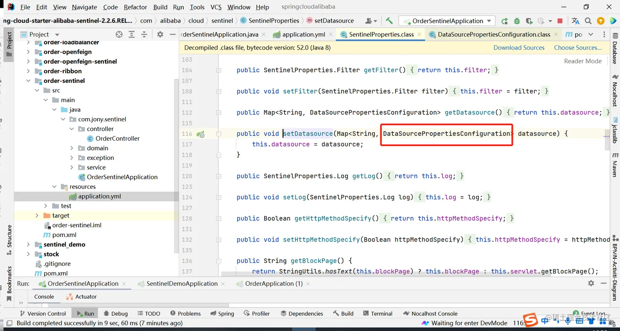Open the jclasslib side panel
The image size is (620, 331).
point(615,130)
